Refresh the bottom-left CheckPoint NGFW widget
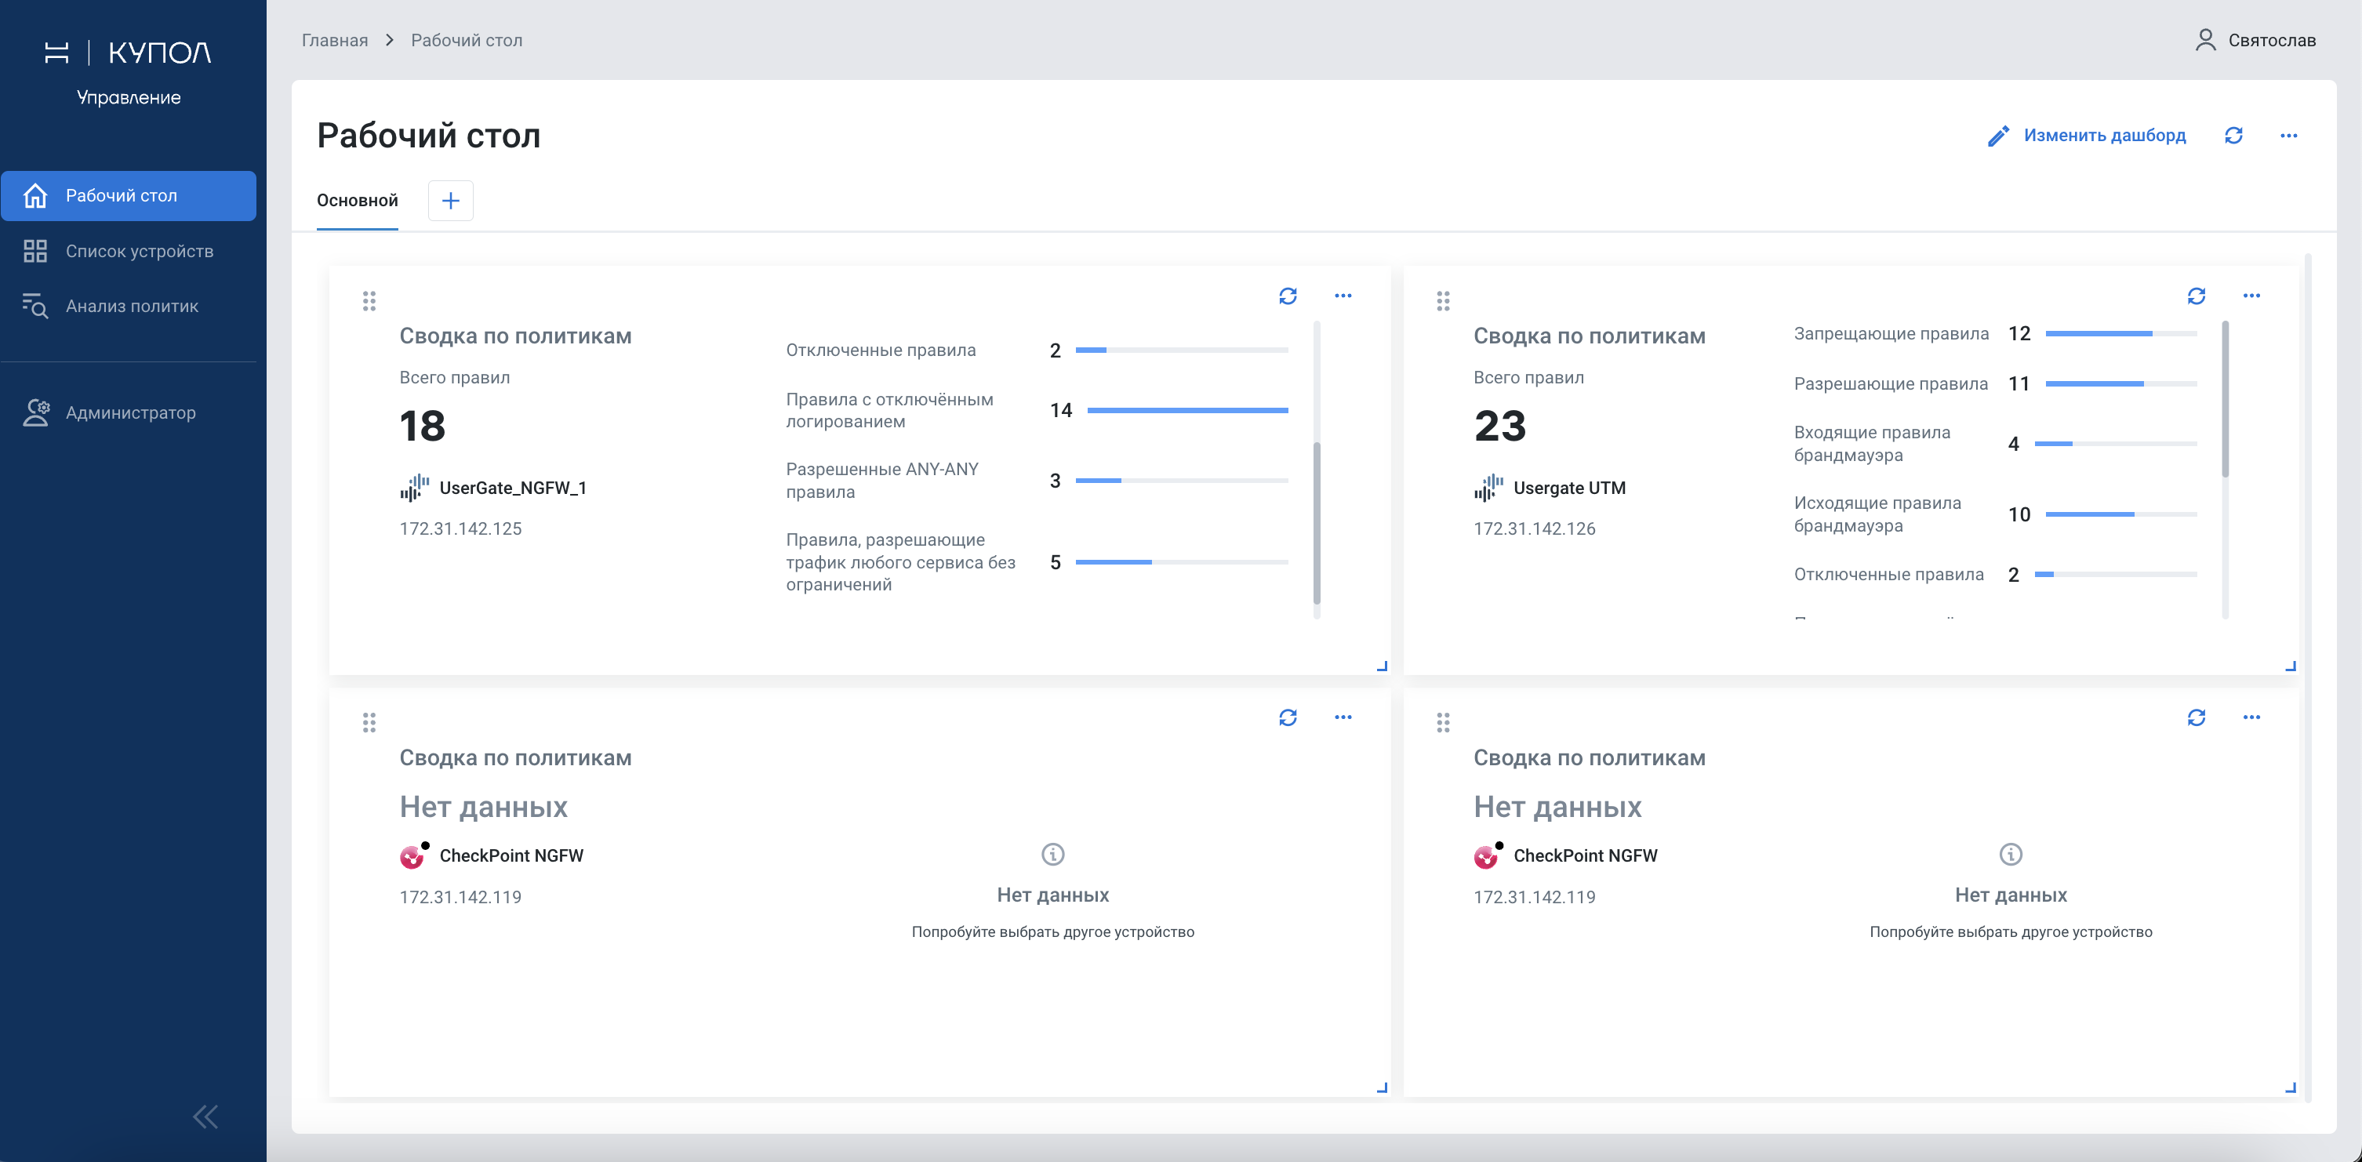 1288,717
